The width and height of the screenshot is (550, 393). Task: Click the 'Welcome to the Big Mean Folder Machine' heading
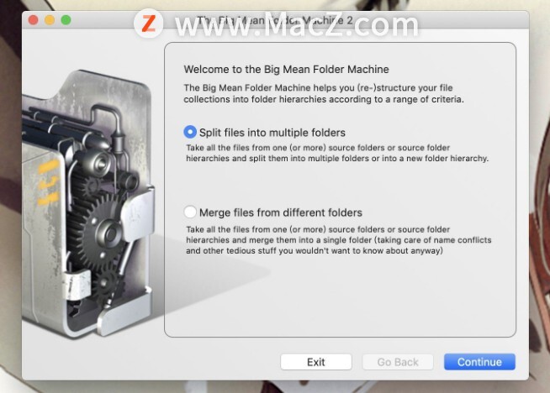[x=286, y=70]
